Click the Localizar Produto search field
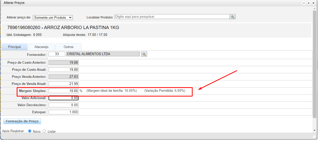Screen dimensions: 318x141 click(x=172, y=17)
